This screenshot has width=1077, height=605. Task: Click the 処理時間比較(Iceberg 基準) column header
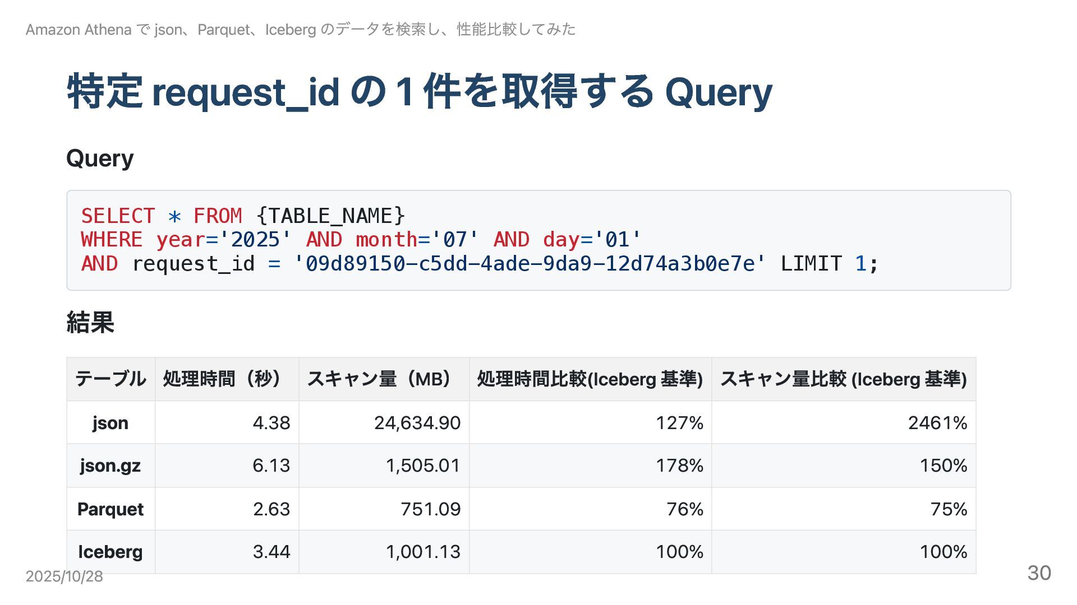coord(590,379)
